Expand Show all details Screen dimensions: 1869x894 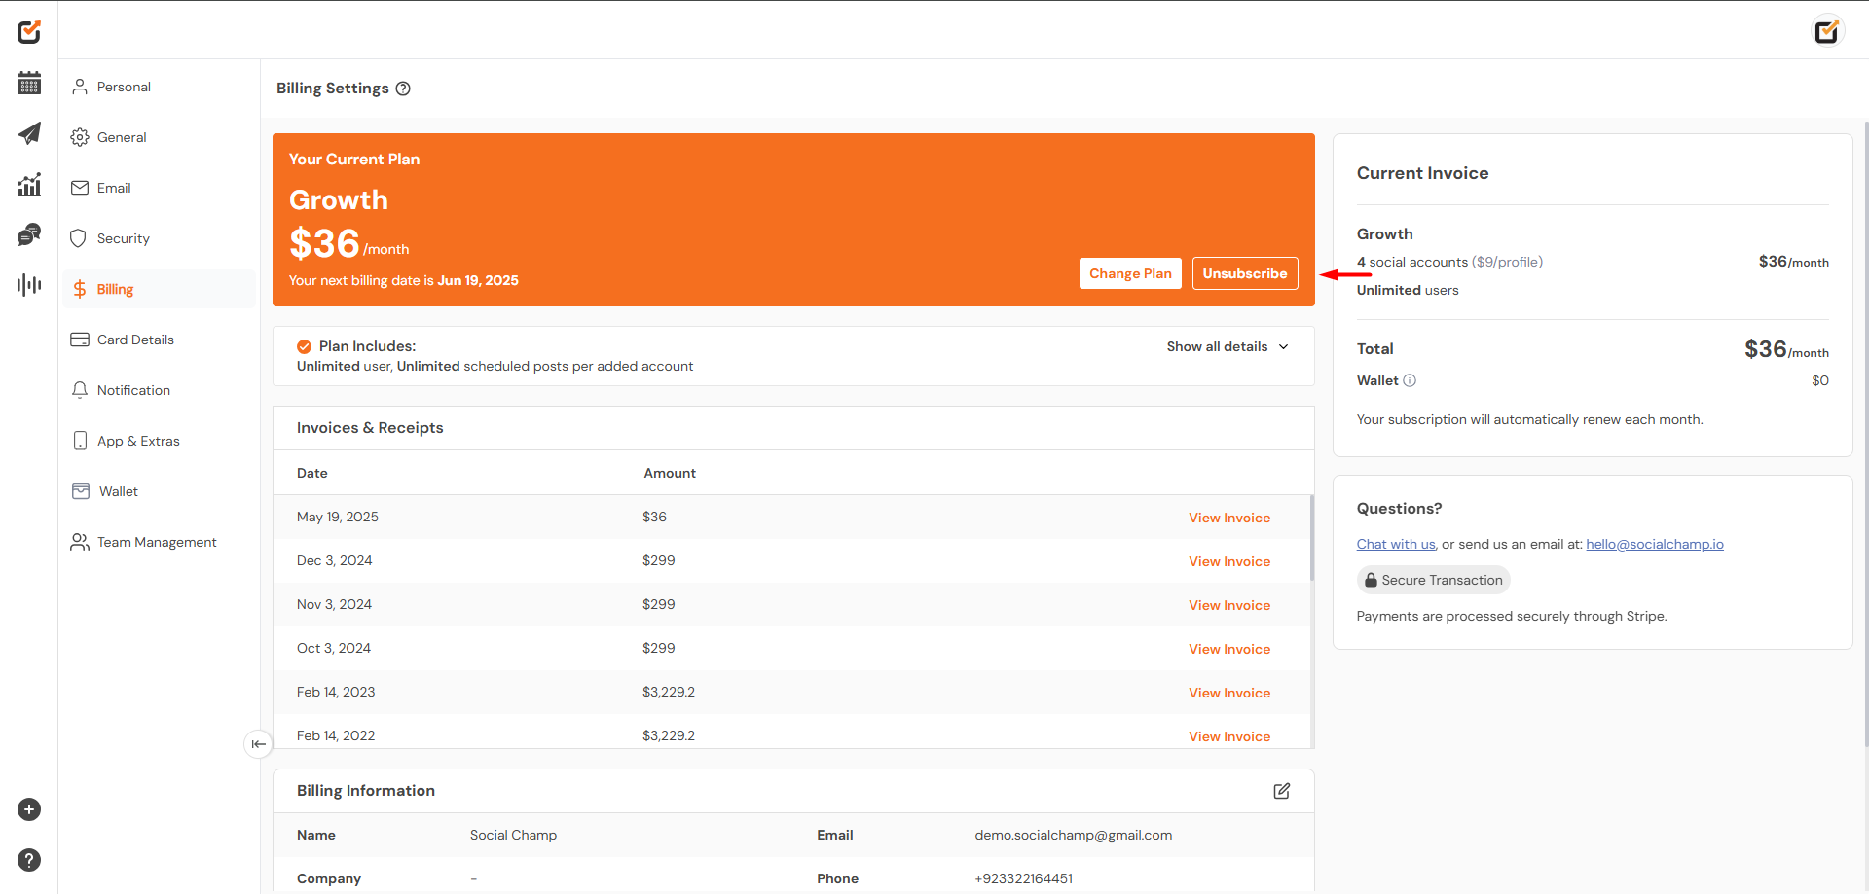click(1228, 346)
